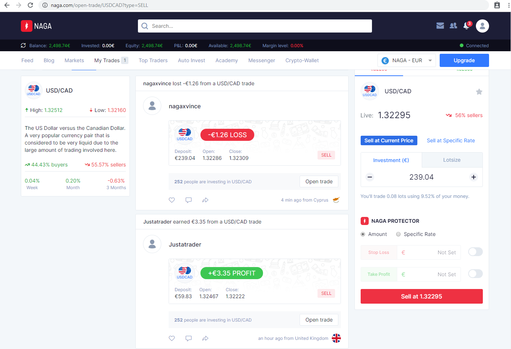Image resolution: width=511 pixels, height=349 pixels.
Task: Click the 55.57% sellers text in left panel
Action: [x=105, y=165]
